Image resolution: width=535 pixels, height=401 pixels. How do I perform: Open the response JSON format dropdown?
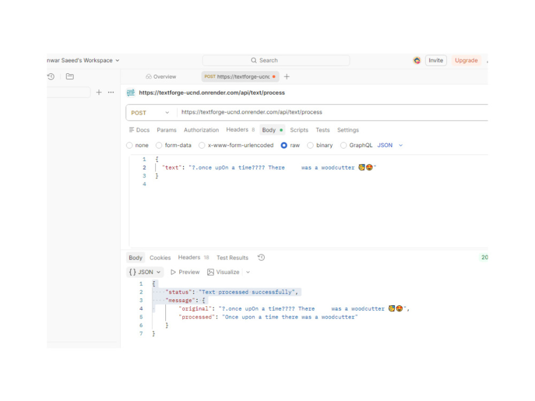click(x=144, y=272)
